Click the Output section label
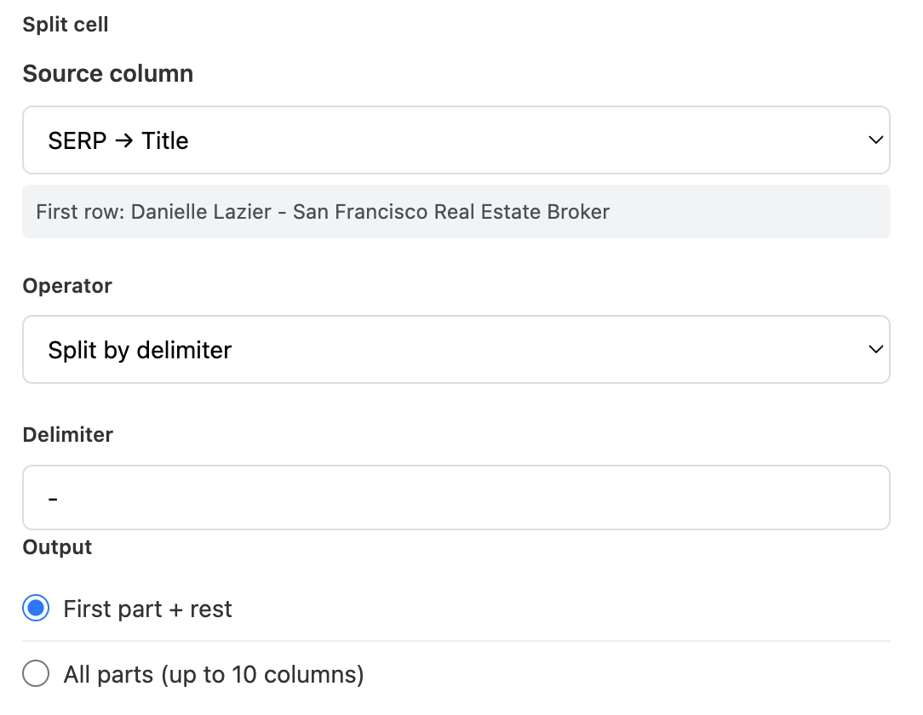 tap(57, 547)
